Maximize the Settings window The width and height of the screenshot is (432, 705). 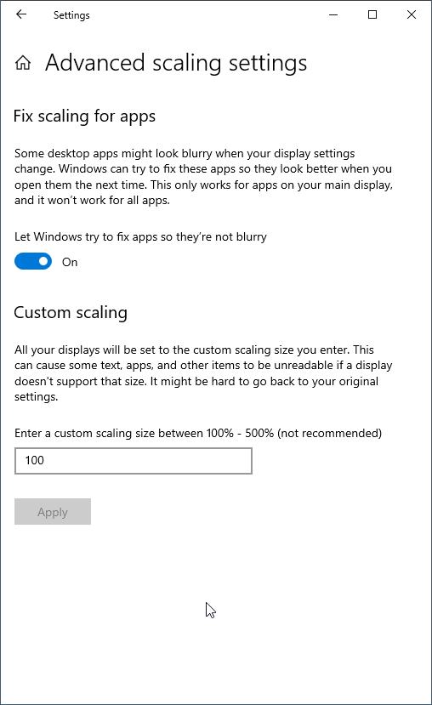click(x=372, y=14)
